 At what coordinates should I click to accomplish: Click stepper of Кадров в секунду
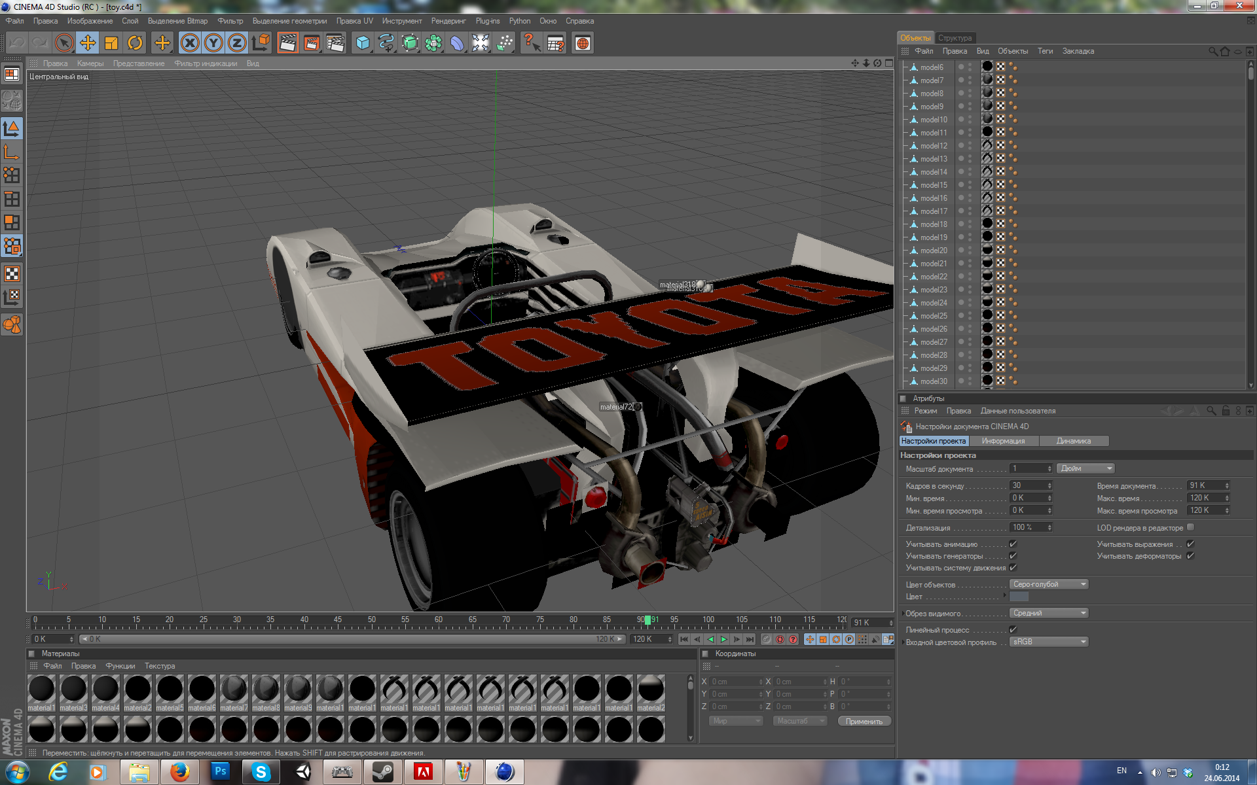(1049, 485)
